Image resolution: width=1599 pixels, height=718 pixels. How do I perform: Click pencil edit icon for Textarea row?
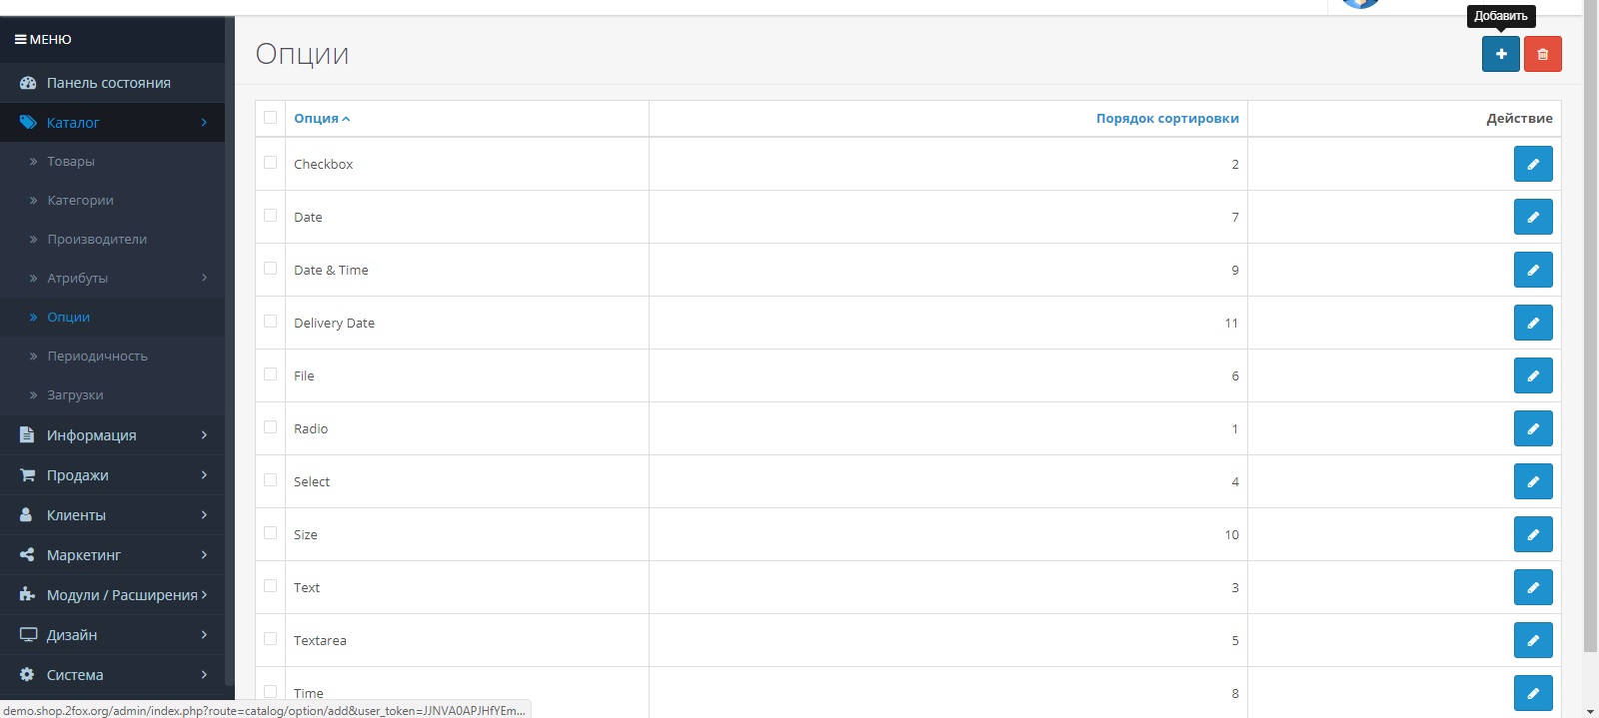(1532, 640)
